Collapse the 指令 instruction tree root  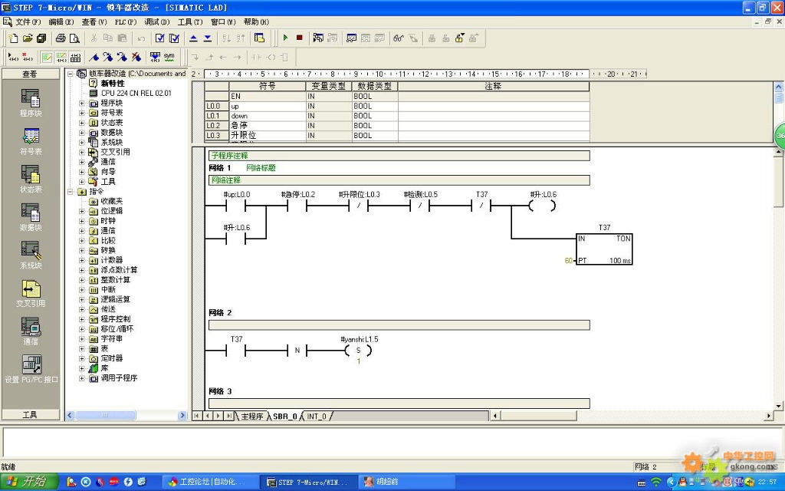(x=70, y=191)
